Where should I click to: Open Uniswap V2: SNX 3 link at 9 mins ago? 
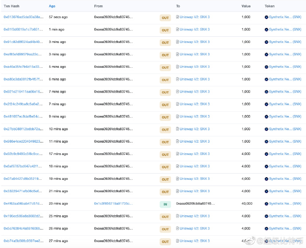195,116
